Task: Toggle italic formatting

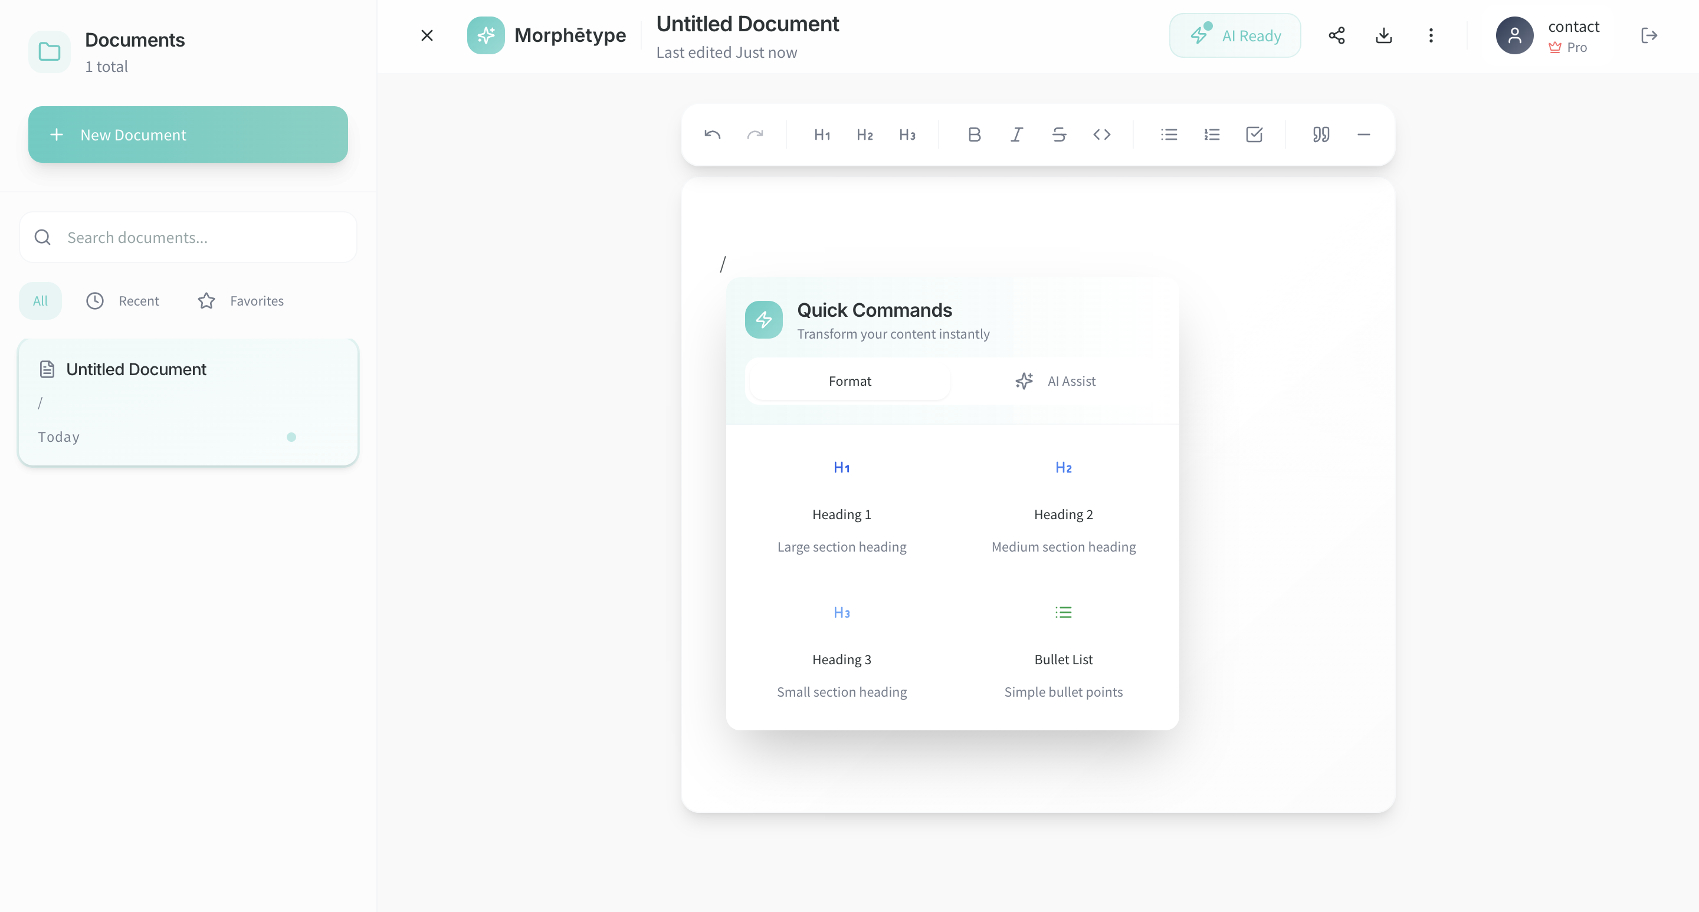Action: coord(1016,134)
